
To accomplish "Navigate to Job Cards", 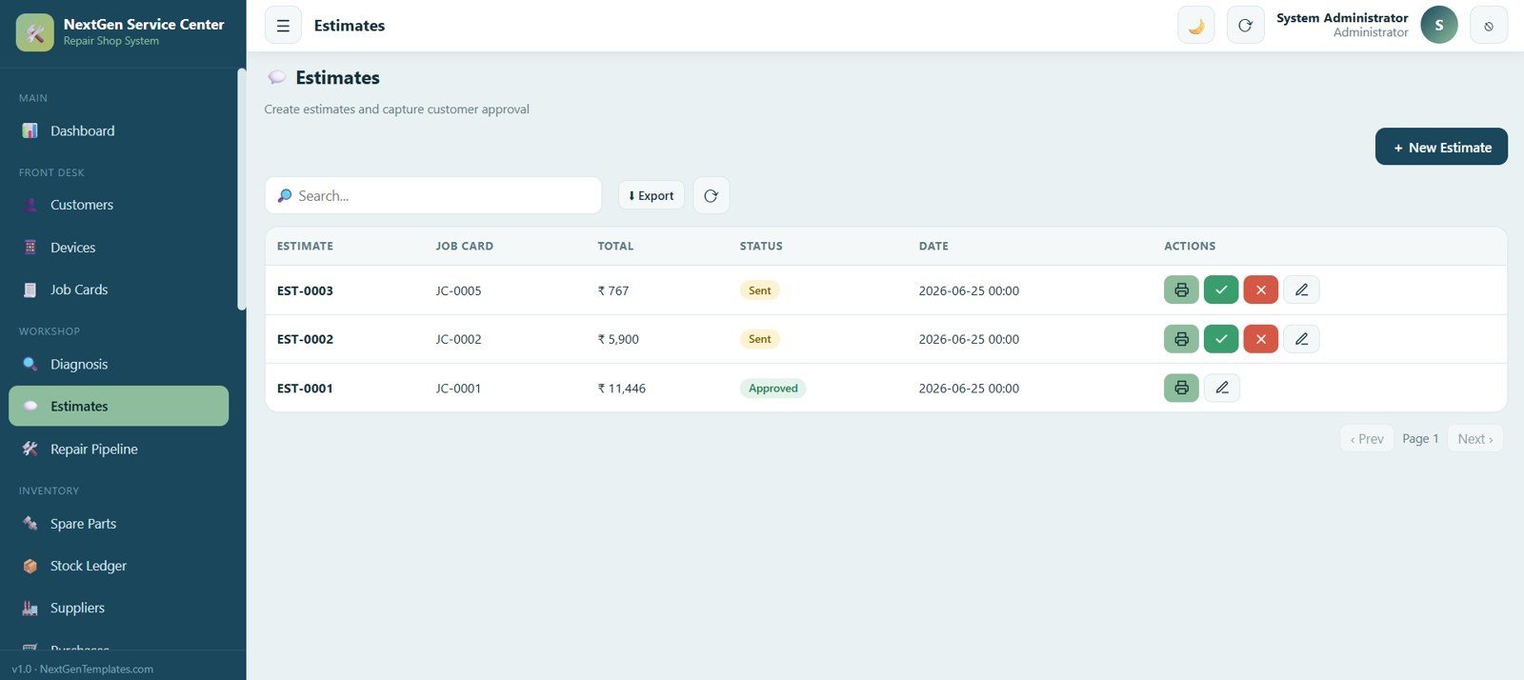I will coord(118,290).
